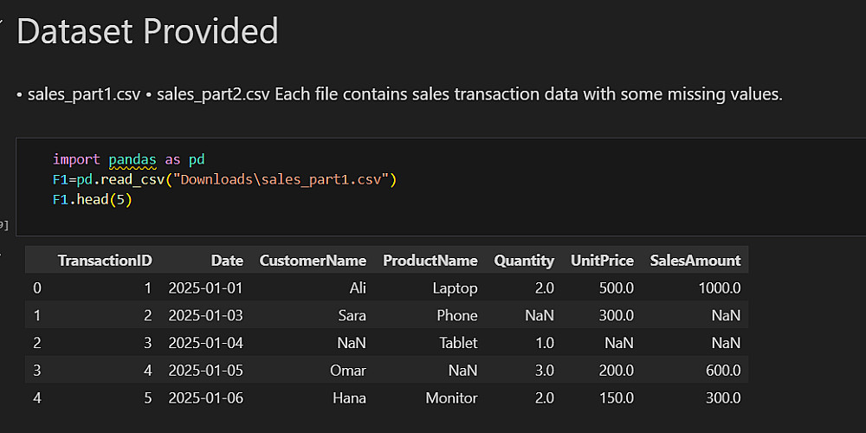
Task: Place cursor in the pd.read_csv line
Action: click(x=223, y=180)
